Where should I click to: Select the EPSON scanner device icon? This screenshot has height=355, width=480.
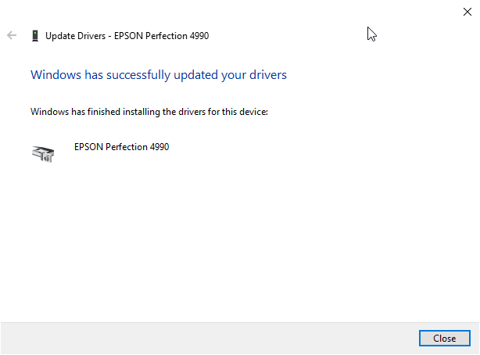point(43,153)
